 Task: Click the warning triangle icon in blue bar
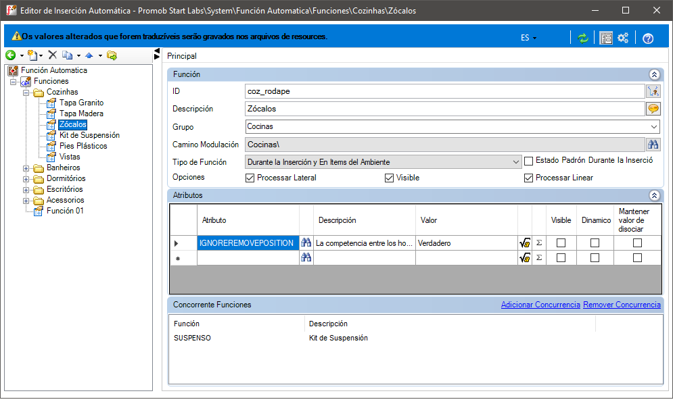point(16,36)
